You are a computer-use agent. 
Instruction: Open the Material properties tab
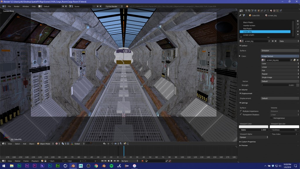[x=271, y=11]
